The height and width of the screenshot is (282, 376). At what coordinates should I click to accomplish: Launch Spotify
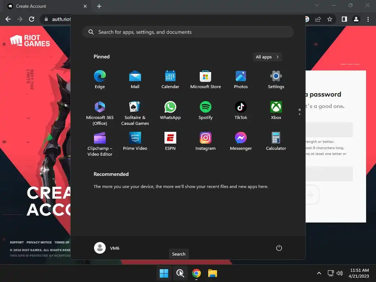tap(206, 111)
